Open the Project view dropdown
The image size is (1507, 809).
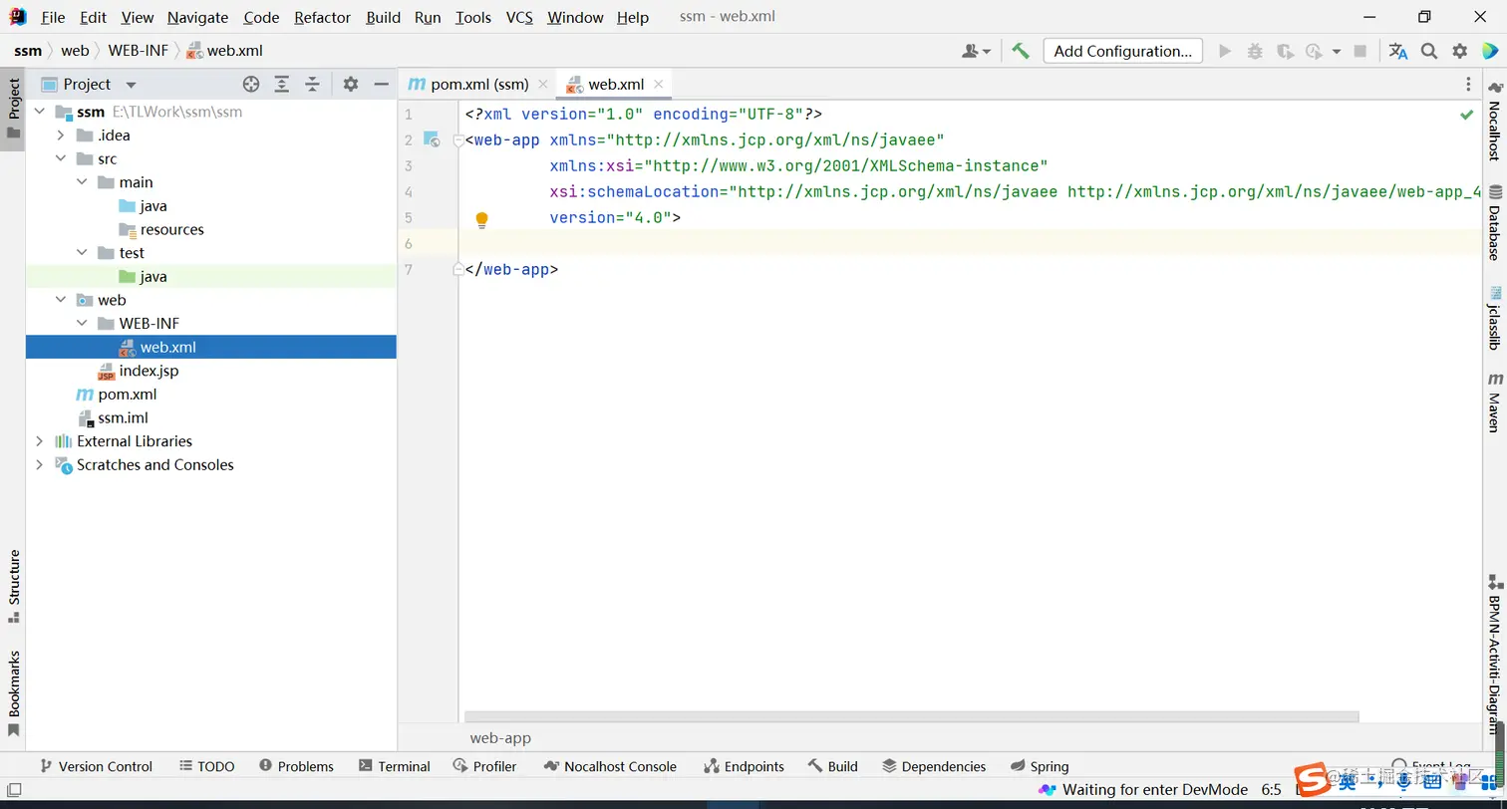pos(131,85)
